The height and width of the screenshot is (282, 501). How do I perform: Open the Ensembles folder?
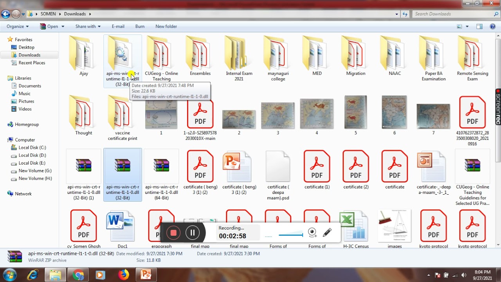pos(200,56)
